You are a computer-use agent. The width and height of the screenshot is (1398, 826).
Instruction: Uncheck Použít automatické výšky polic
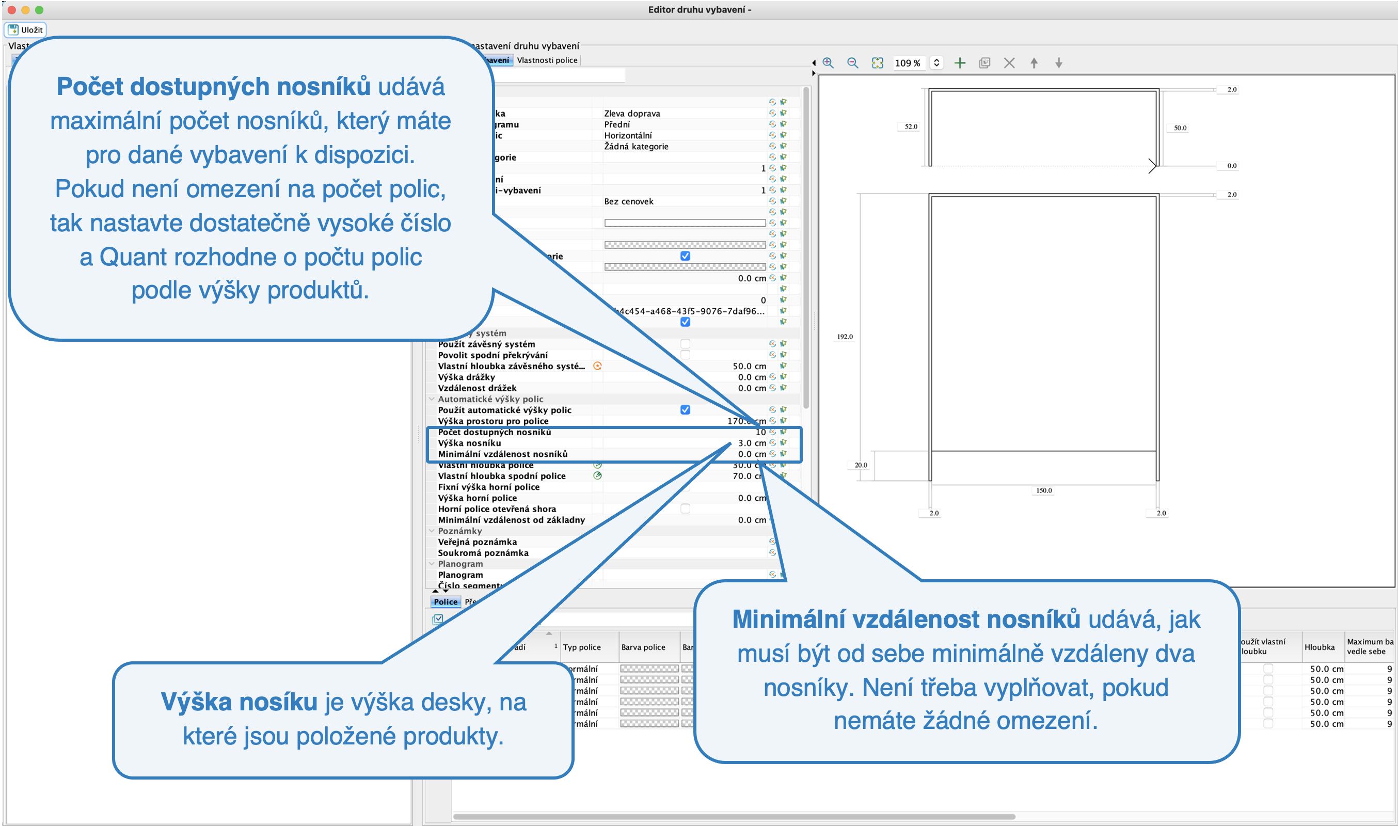[685, 410]
